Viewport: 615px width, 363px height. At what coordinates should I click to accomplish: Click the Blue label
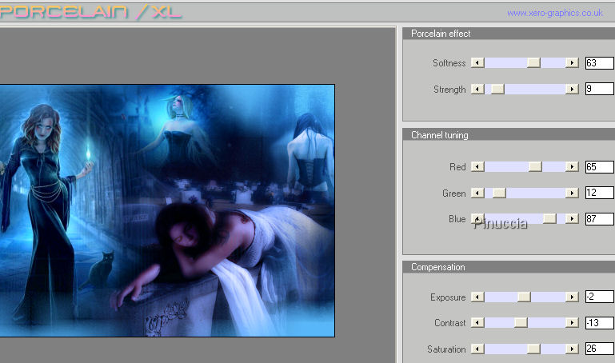click(x=457, y=219)
